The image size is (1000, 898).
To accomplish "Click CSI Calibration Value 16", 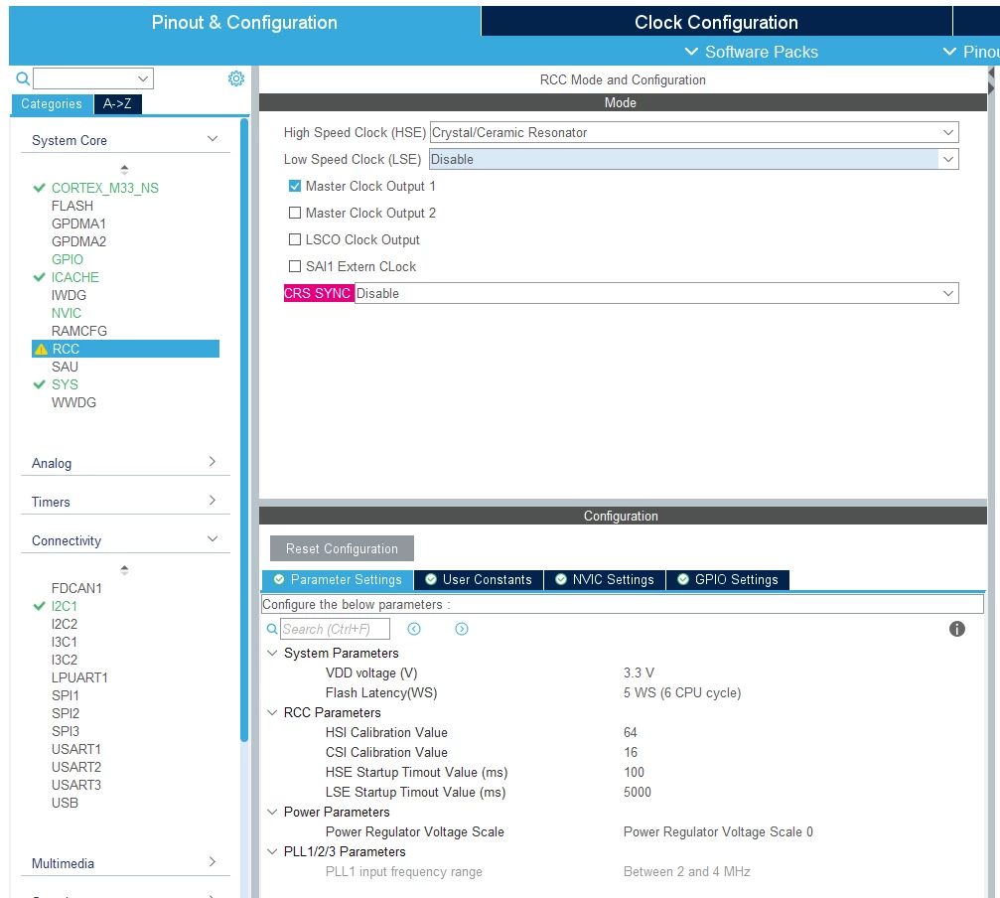I will pos(631,752).
